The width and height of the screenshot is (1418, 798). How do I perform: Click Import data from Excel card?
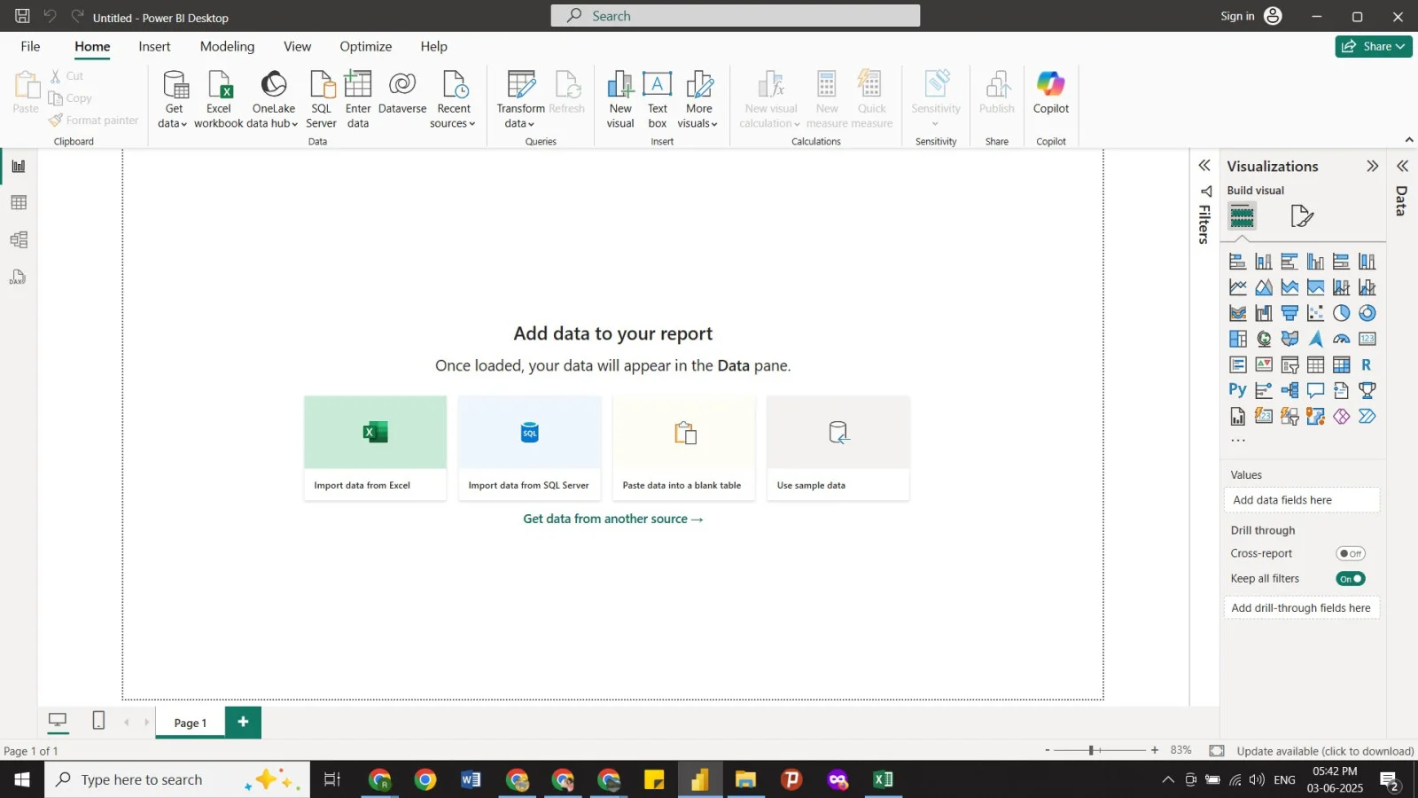pyautogui.click(x=375, y=448)
